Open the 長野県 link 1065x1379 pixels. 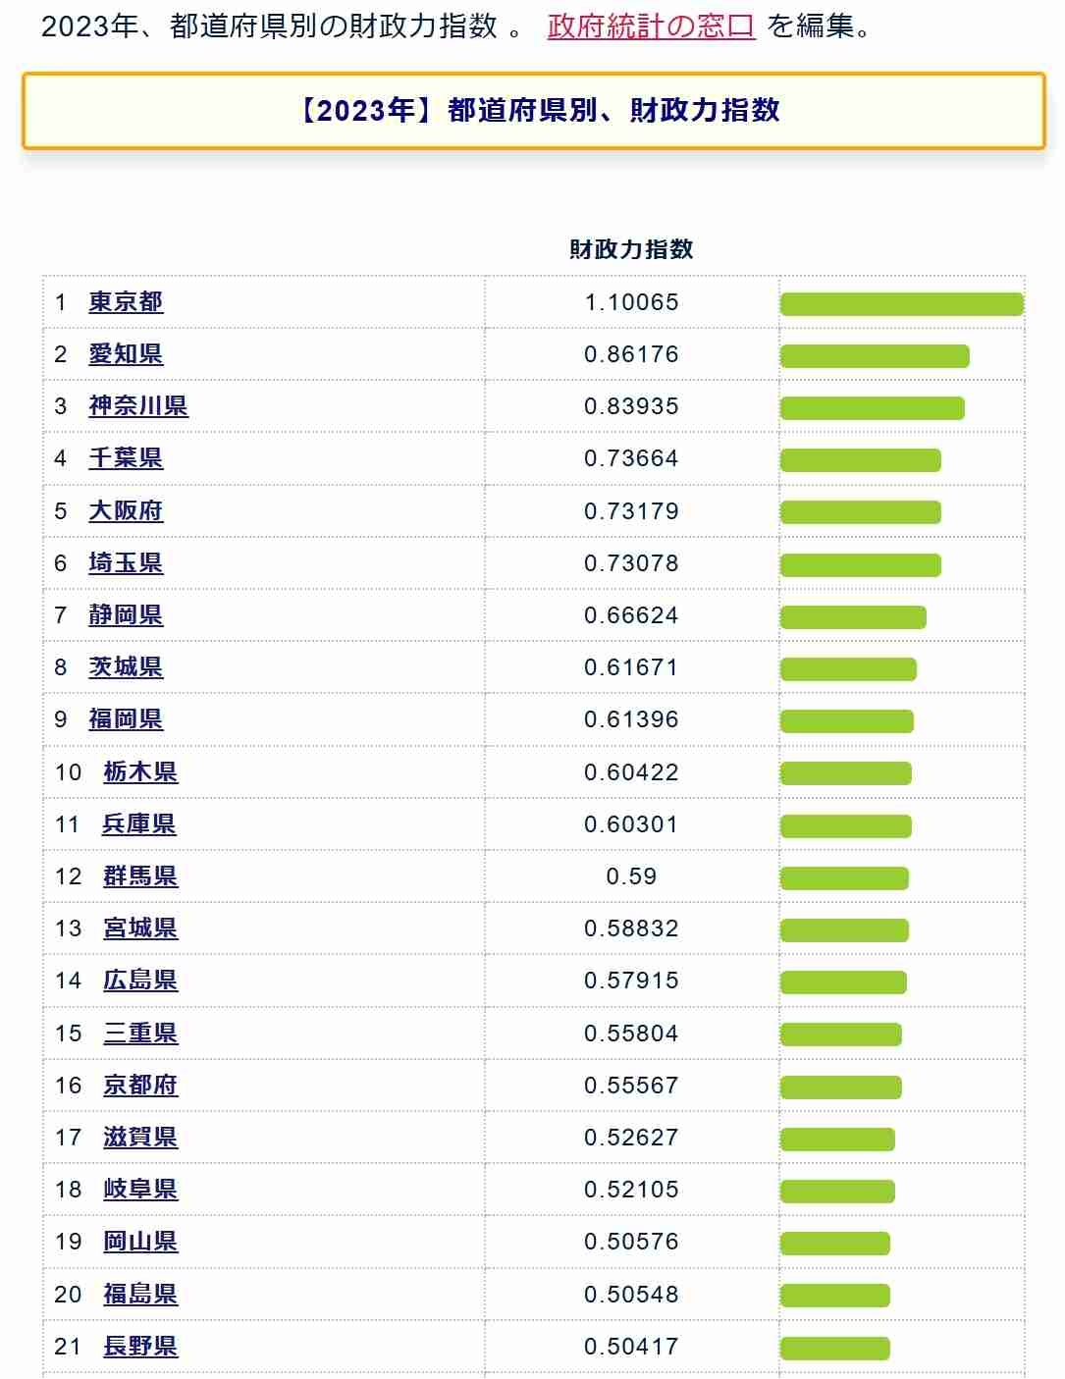140,1347
